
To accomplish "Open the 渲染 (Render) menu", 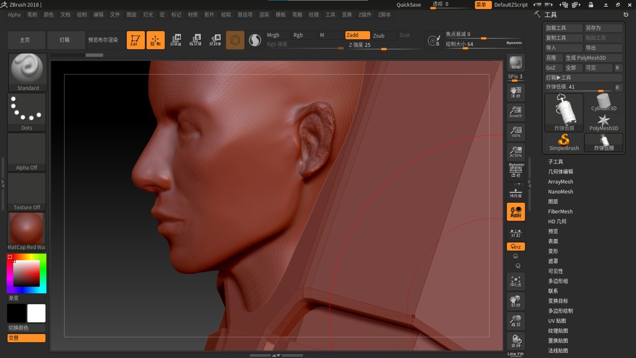I will point(264,15).
